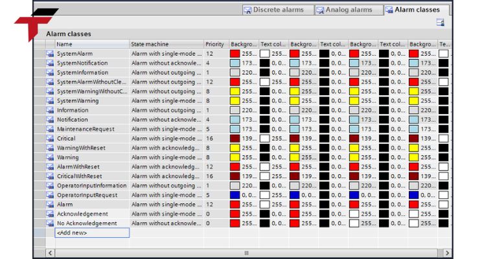This screenshot has width=486, height=259.
Task: Select the Information name cell
Action: pyautogui.click(x=92, y=110)
